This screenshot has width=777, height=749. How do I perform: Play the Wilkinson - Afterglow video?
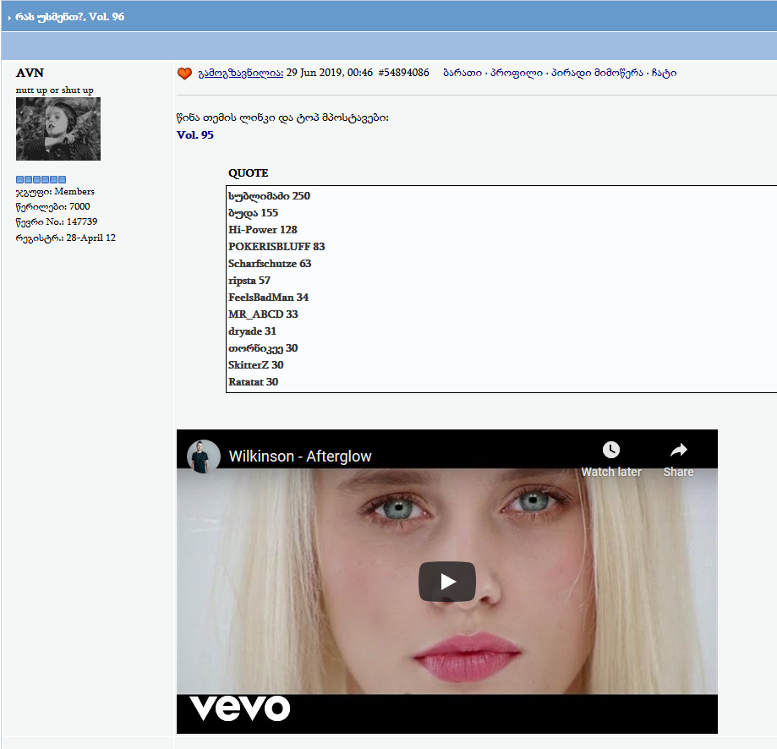click(x=447, y=582)
